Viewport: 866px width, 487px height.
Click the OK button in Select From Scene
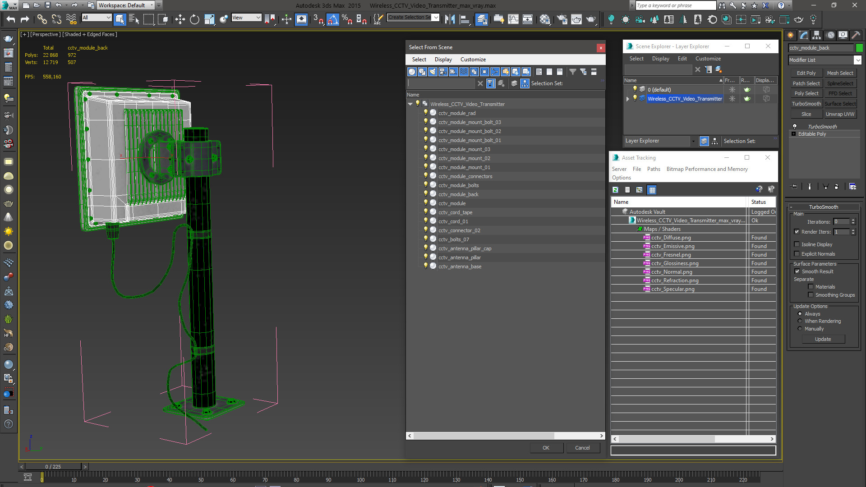pos(546,448)
